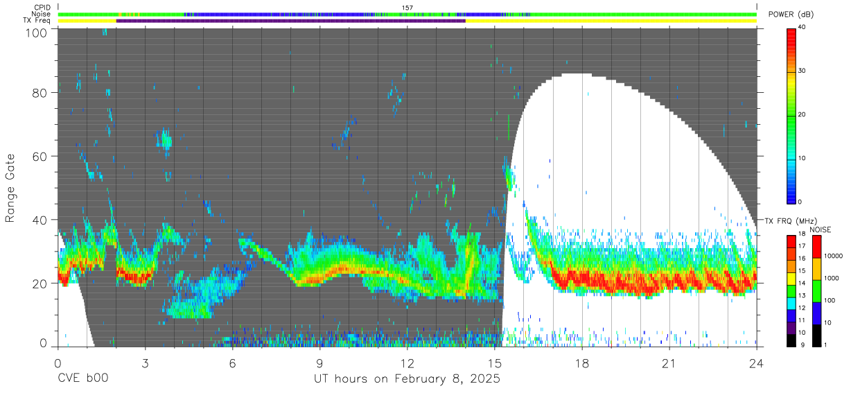Click hour tick label 6 on time axis
The height and width of the screenshot is (393, 851).
coord(232,363)
